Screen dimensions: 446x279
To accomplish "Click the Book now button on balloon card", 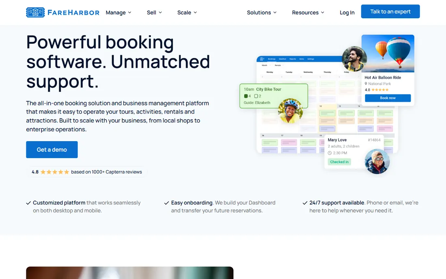I will pyautogui.click(x=388, y=98).
